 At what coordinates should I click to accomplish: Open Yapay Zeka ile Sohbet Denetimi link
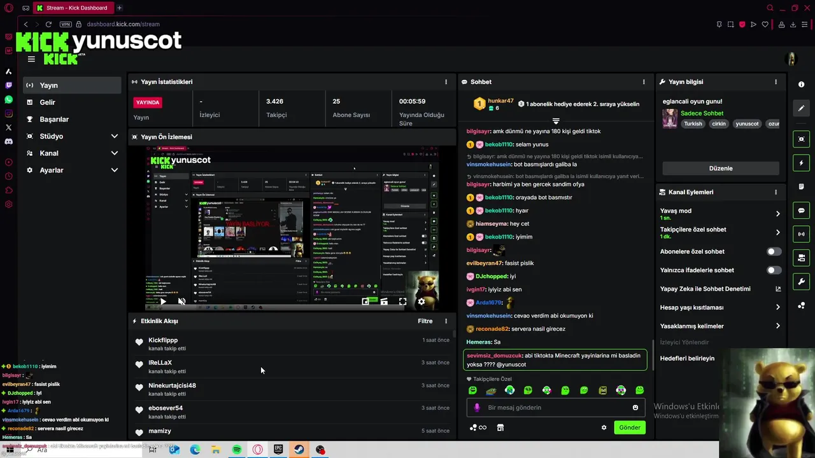point(719,289)
